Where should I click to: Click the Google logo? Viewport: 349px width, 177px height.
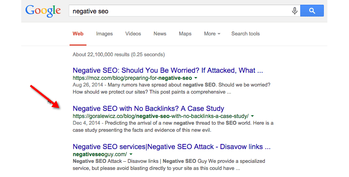click(43, 11)
